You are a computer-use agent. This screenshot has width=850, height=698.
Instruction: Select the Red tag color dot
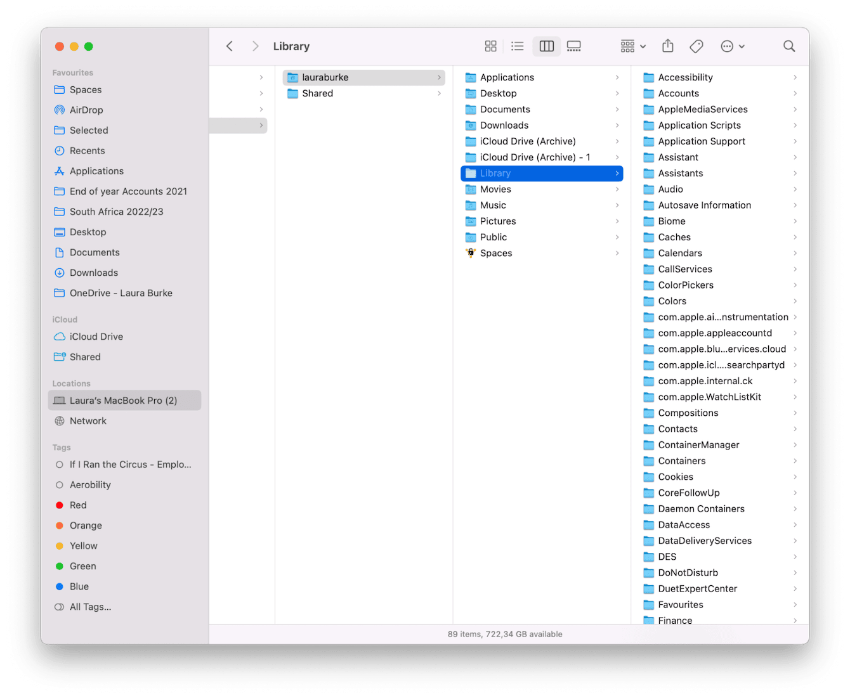[x=60, y=505]
